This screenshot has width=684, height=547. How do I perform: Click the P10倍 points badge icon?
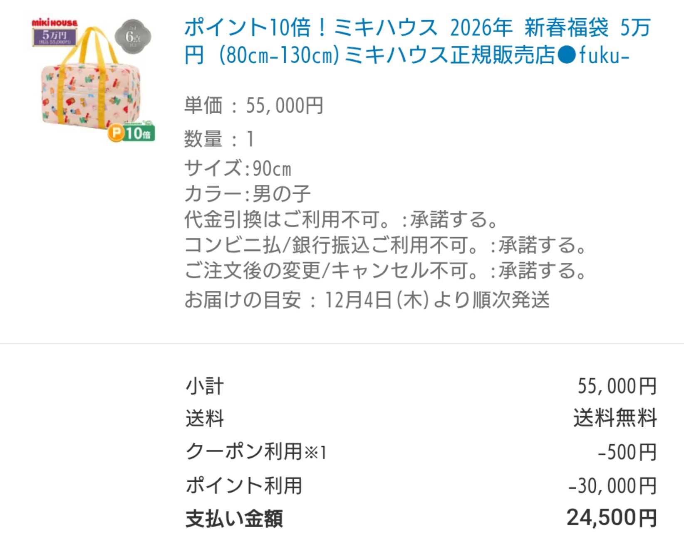click(131, 133)
